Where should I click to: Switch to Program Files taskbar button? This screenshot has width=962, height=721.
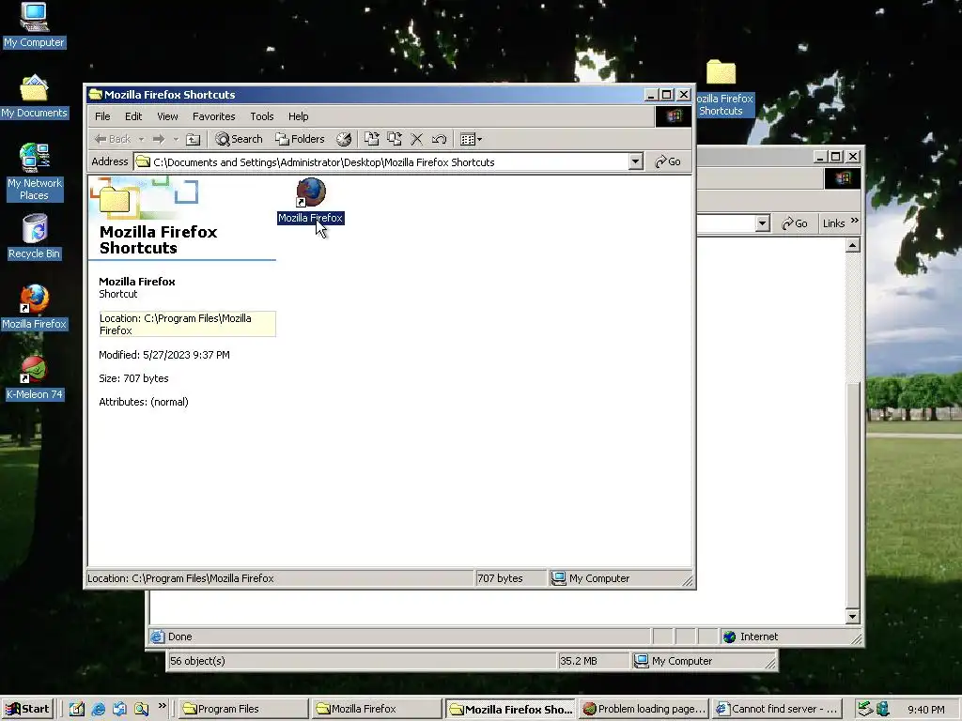coord(241,709)
